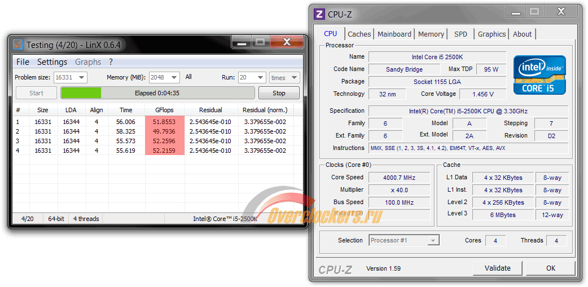Image resolution: width=588 pixels, height=287 pixels.
Task: Open the File menu in LinX
Action: coord(23,62)
